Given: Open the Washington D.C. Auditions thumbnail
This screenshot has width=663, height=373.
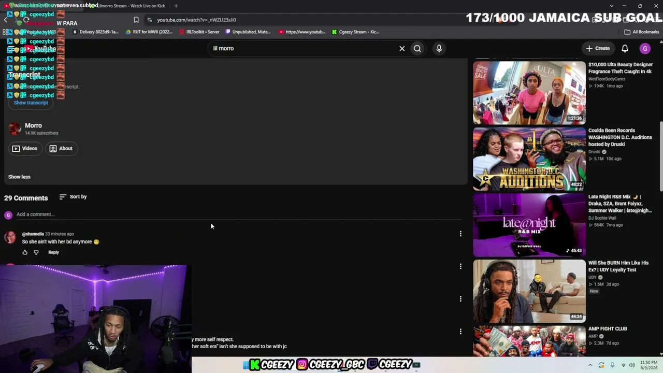Looking at the screenshot, I should tap(529, 159).
